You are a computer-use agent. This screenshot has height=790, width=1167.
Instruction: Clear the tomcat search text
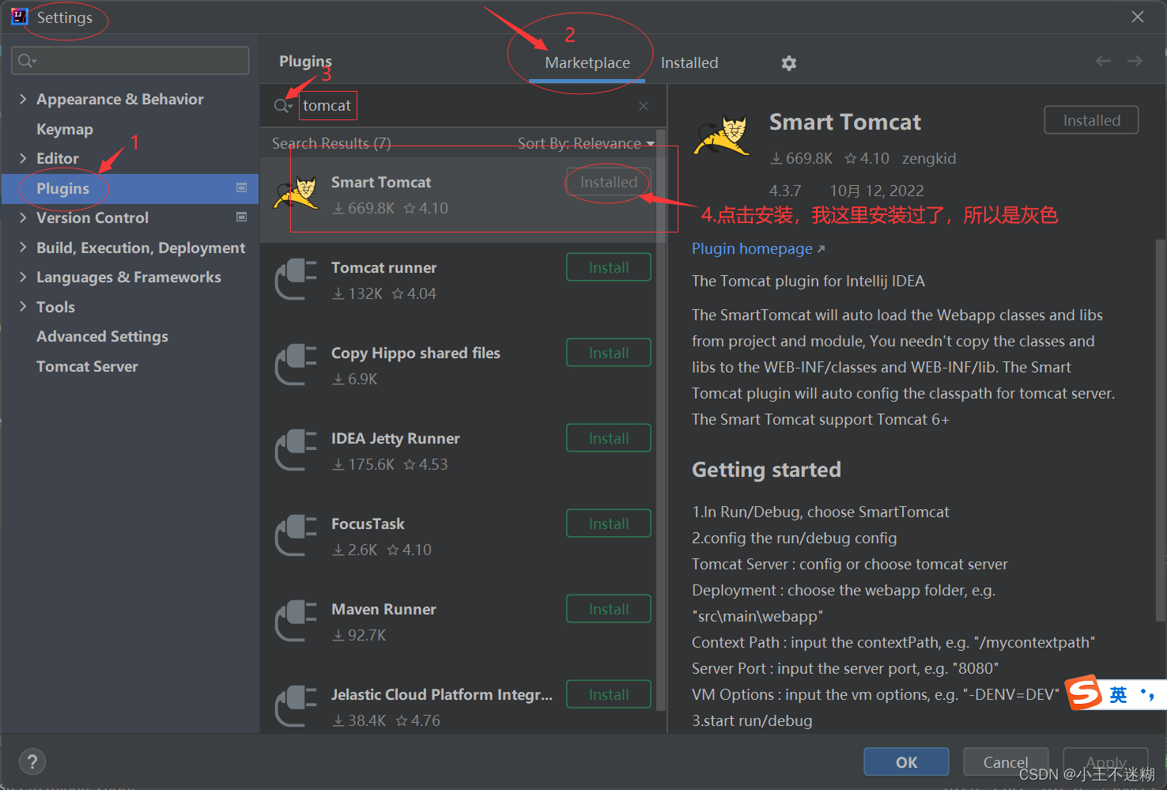[x=644, y=106]
